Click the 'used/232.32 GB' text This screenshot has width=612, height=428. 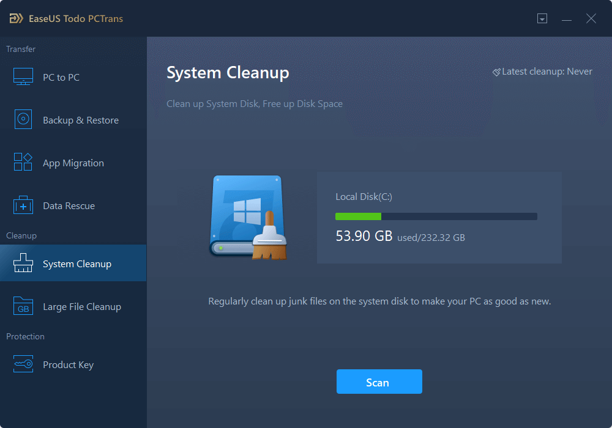click(431, 237)
